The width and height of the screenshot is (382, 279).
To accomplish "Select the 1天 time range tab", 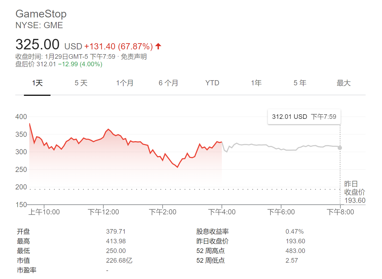I will pos(37,83).
